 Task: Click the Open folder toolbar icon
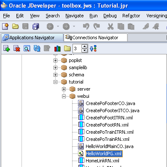pyautogui.click(x=15, y=26)
